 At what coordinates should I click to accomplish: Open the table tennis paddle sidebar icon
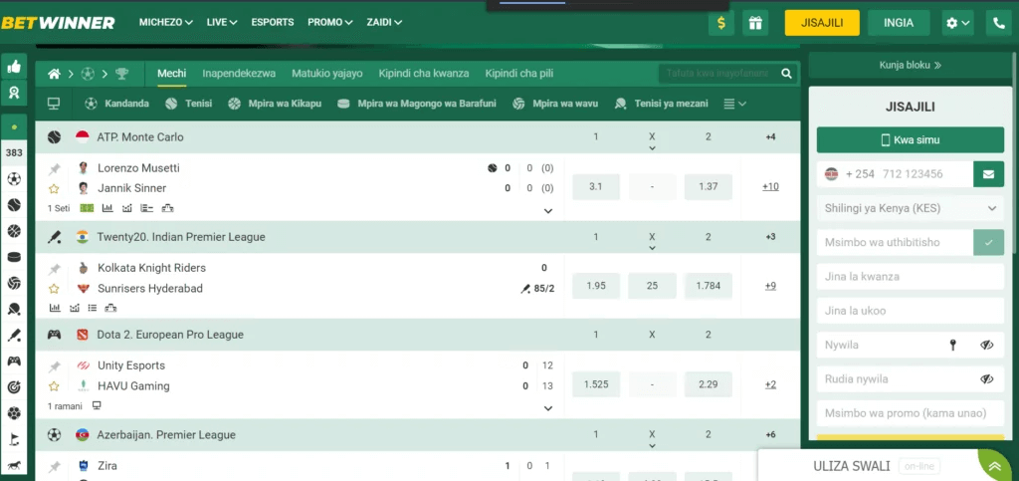14,309
